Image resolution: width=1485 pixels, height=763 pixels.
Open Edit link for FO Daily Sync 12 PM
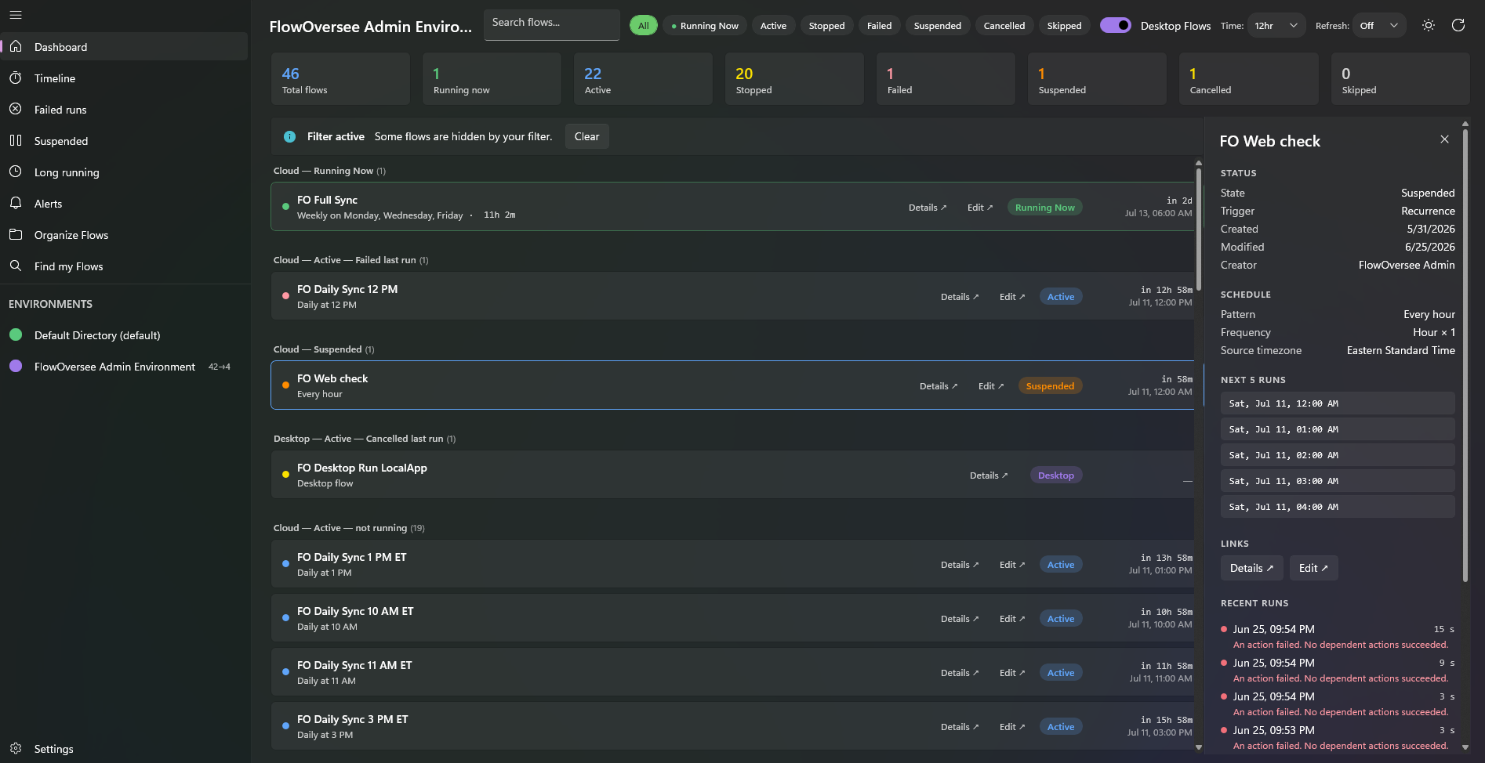[1012, 297]
